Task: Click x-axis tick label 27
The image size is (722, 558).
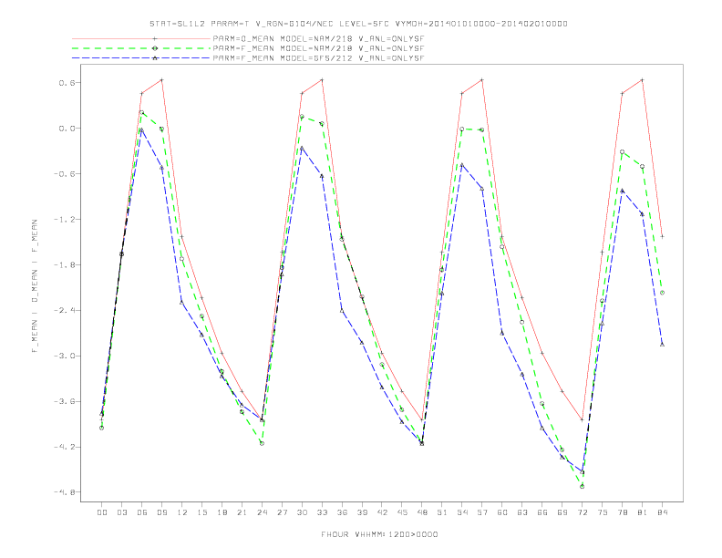Action: [282, 512]
